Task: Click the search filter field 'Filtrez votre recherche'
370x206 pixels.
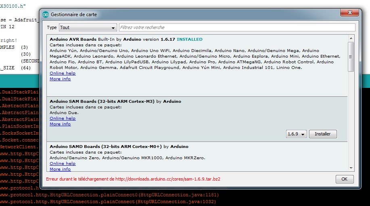Action: click(237, 27)
